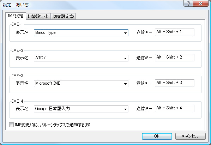Viewport: 211px width, 145px height.
Task: Click the 表示名 label in IME-2
Action: [22, 58]
